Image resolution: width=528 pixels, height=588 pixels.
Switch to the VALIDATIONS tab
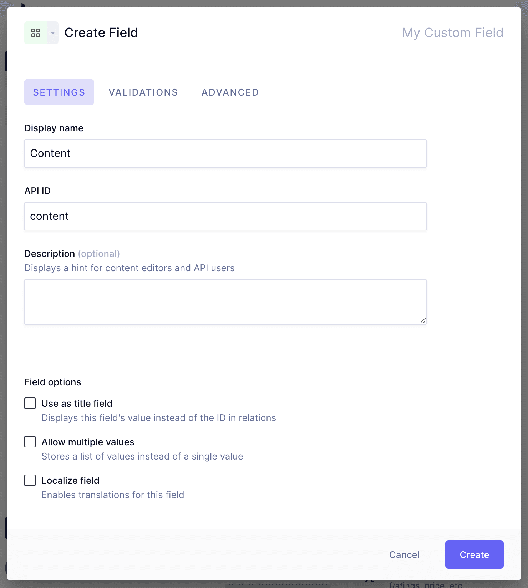click(x=143, y=92)
